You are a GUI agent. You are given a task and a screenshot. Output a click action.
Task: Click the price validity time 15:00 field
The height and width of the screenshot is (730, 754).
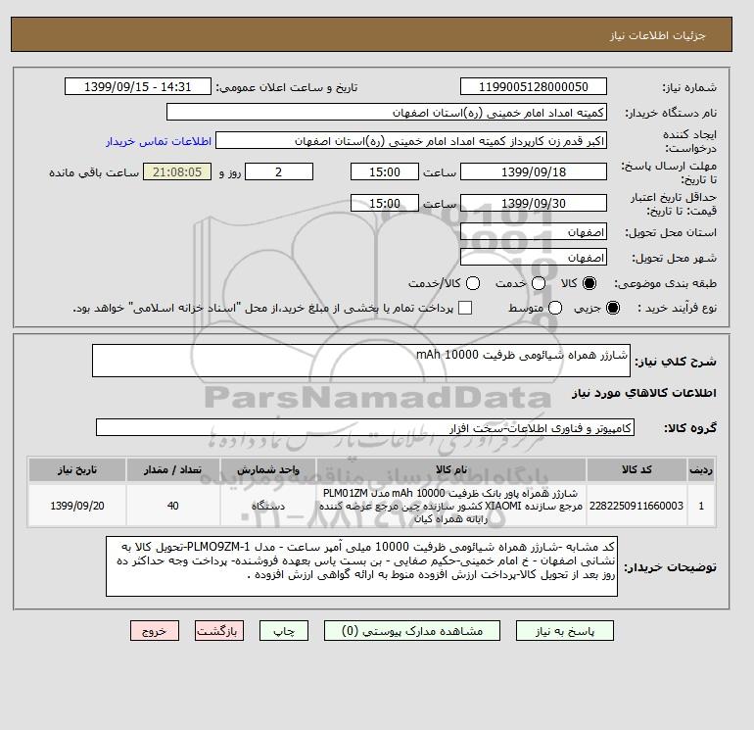(x=385, y=203)
